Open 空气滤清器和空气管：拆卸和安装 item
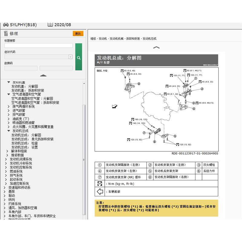The height and width of the screenshot is (242, 242). pyautogui.click(x=35, y=103)
